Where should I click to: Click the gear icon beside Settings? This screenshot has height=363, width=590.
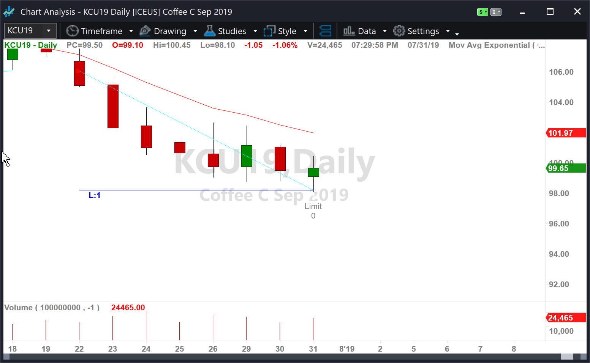pos(399,31)
